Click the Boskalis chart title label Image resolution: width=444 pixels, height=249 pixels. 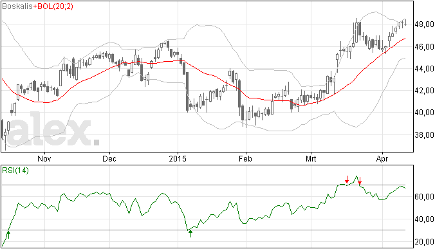click(x=17, y=6)
